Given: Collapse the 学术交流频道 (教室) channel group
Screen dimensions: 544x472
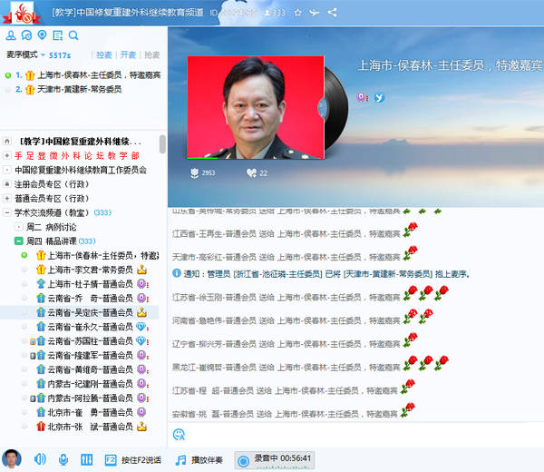Looking at the screenshot, I should point(7,212).
